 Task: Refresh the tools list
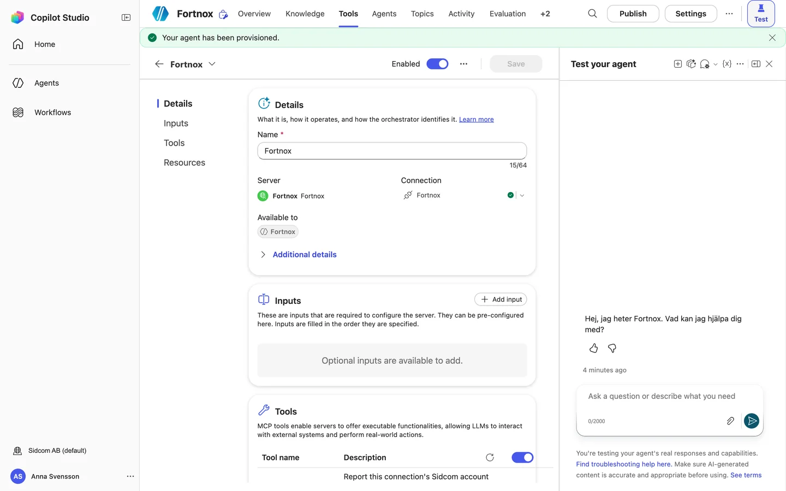click(490, 457)
